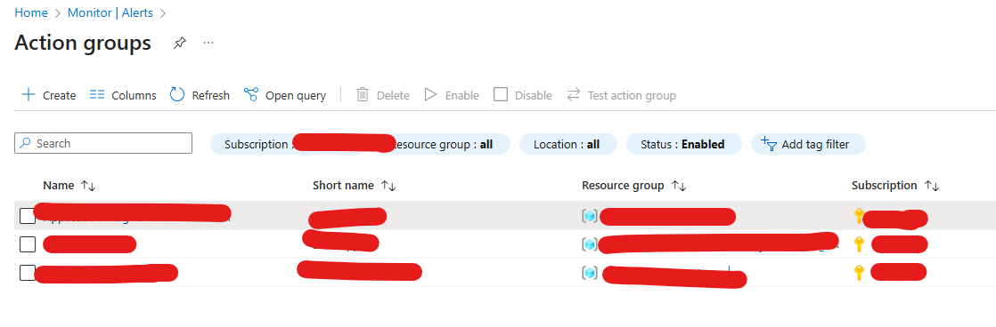Click first row's subscription key icon
996x327 pixels.
[859, 216]
